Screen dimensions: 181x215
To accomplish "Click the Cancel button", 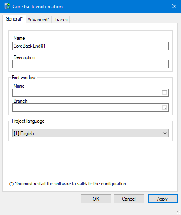I will pos(129,199).
